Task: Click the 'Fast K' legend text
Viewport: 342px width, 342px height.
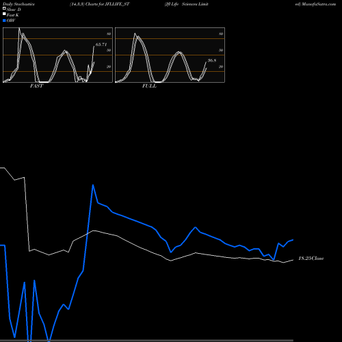Action: (x=13, y=15)
